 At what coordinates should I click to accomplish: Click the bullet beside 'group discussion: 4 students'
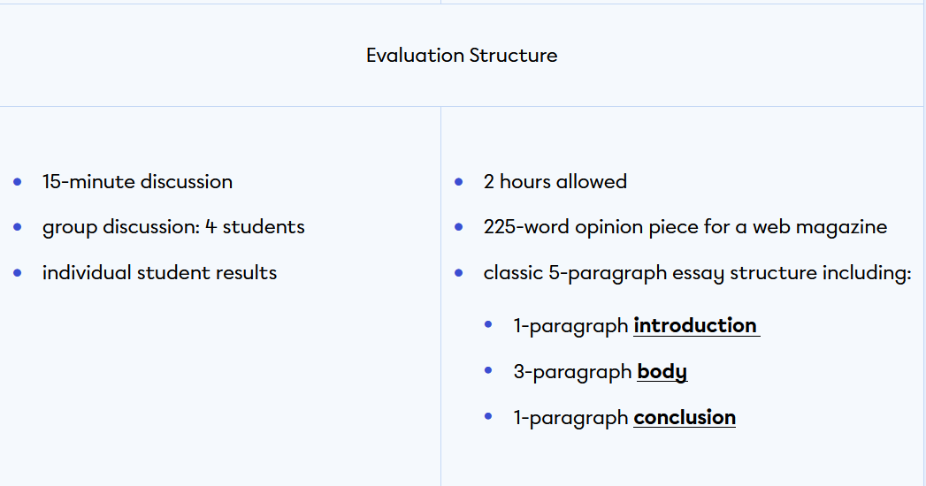point(18,227)
